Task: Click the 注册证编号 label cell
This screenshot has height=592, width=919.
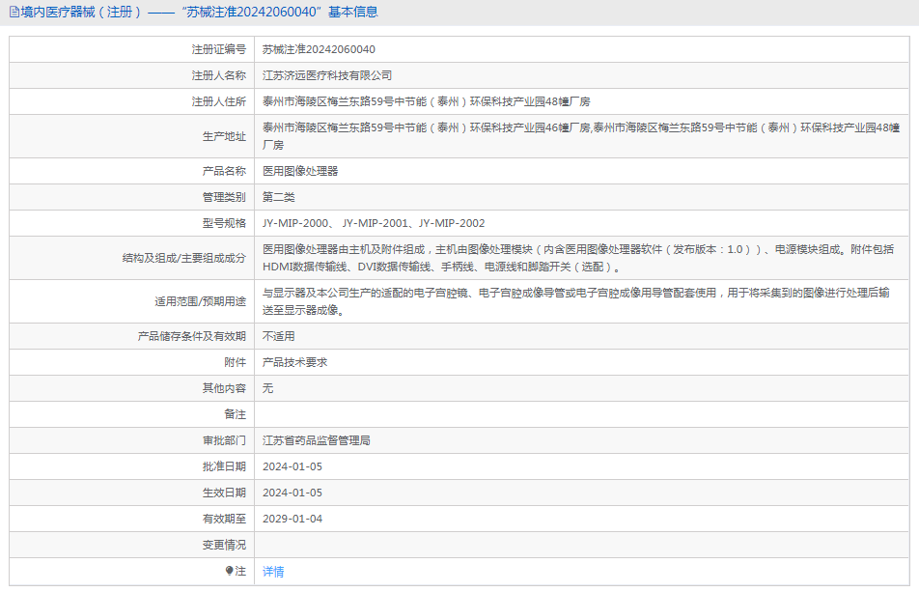Action: click(218, 50)
